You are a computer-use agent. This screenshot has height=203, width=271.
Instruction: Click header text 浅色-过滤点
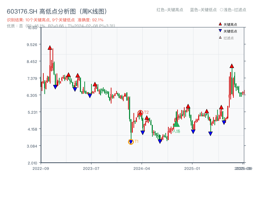(233, 10)
